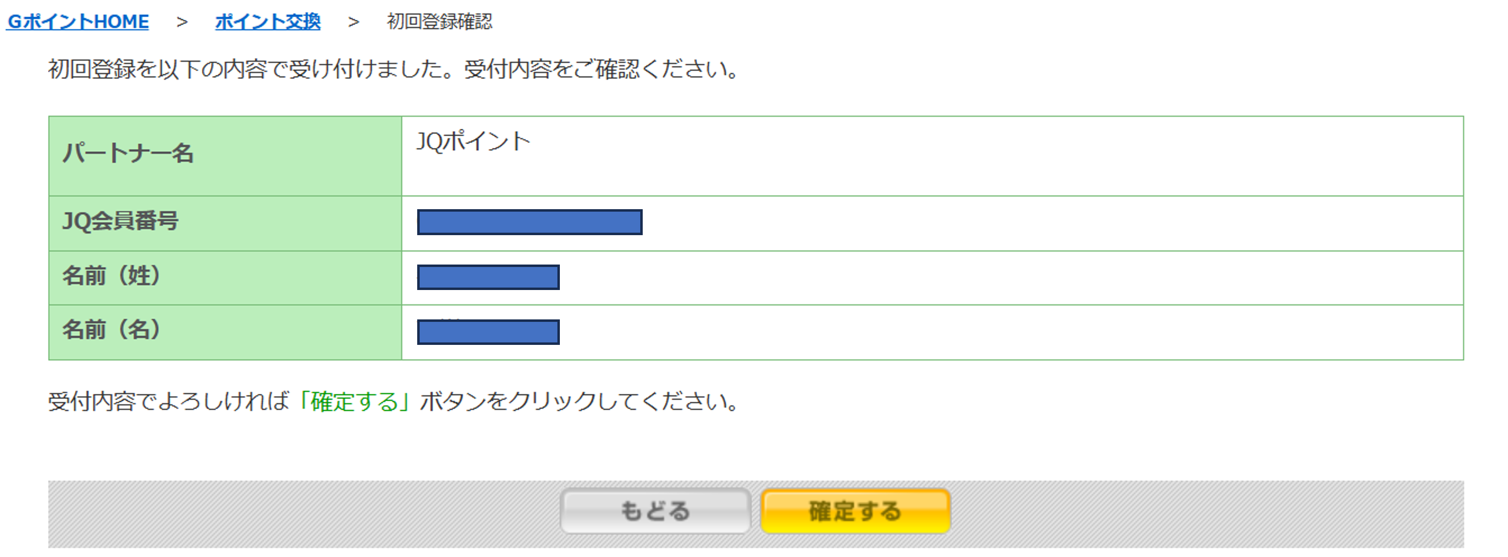1508x557 pixels.
Task: Go to the ポイント交換 breadcrumb link
Action: coord(268,22)
